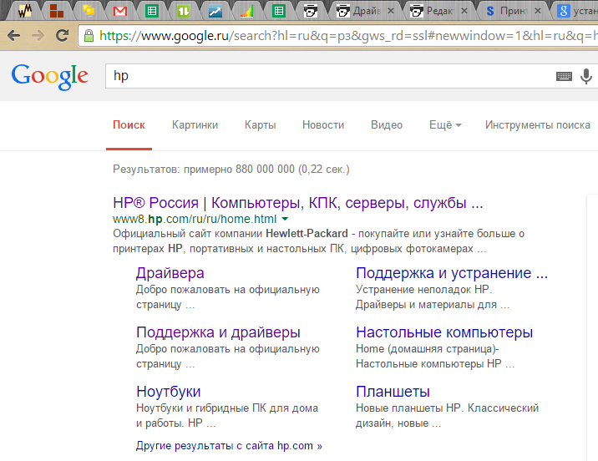The image size is (598, 461).
Task: Click text Ноутбуки и гибридные ПК для дома
Action: click(227, 408)
